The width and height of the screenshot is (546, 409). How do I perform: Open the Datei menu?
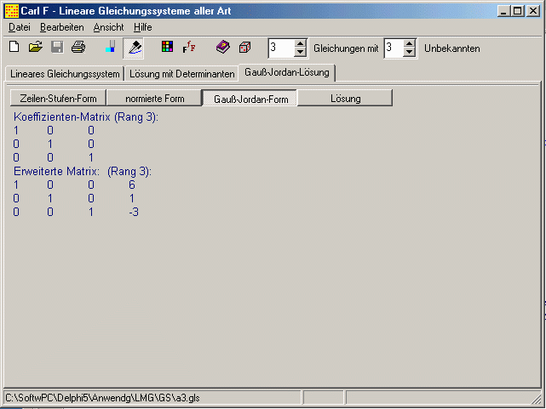(19, 27)
